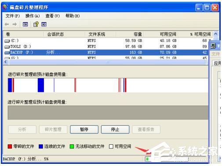222x166 pixels.
Task: Maximize the disk defragmenter window
Action: click(x=207, y=8)
